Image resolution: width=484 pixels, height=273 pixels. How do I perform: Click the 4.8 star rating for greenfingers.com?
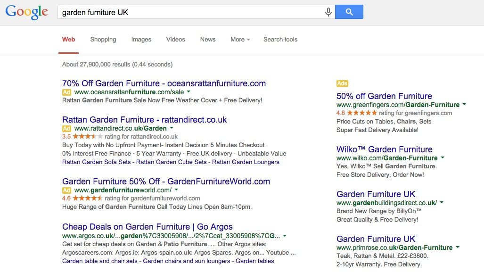(x=362, y=113)
